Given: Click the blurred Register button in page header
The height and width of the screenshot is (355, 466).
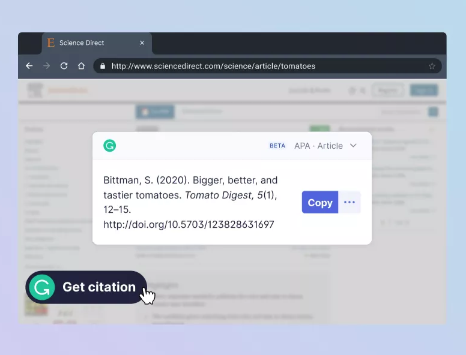Looking at the screenshot, I should pos(387,91).
